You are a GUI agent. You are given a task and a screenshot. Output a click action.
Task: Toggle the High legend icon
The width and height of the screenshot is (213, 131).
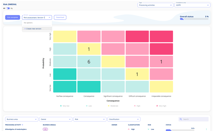click(x=135, y=106)
